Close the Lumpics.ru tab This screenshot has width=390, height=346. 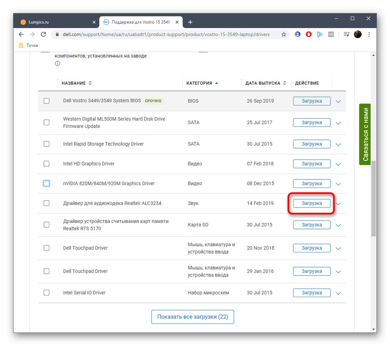click(x=94, y=22)
